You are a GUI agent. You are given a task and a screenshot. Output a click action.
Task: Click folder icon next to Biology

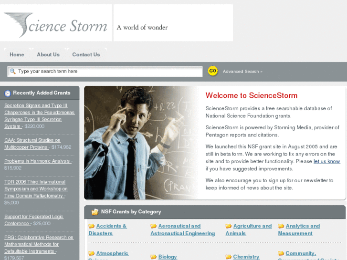(x=153, y=257)
